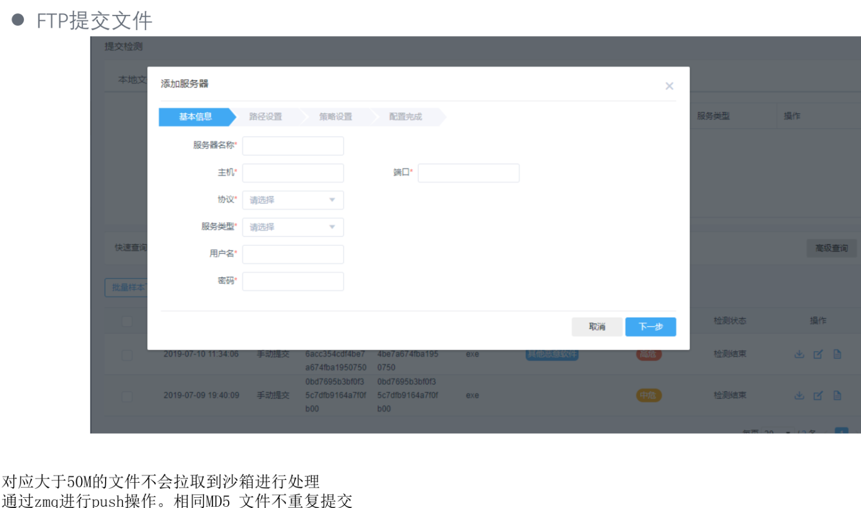Close the 添加服务器 dialog with X
Image resolution: width=861 pixels, height=508 pixels.
point(669,86)
